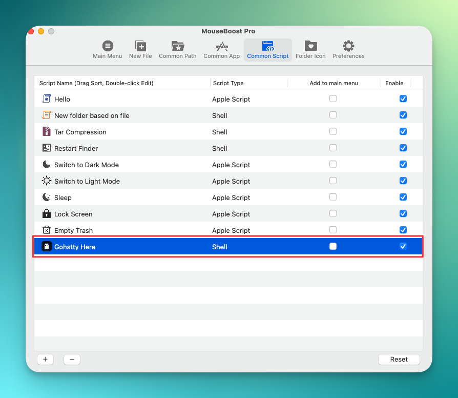Switch to New File section
Screen dimensions: 458x398
pyautogui.click(x=140, y=50)
